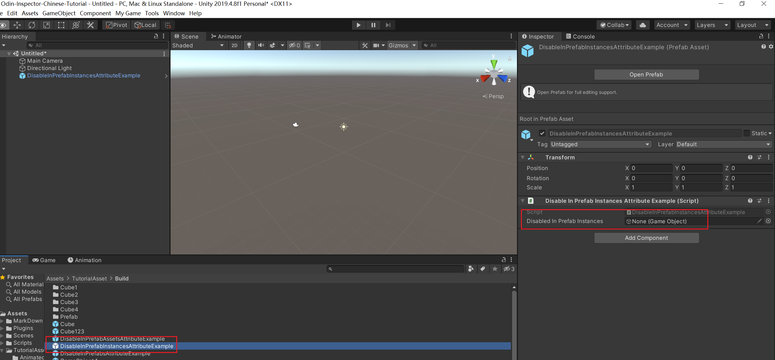
Task: Toggle the Static checkbox
Action: [x=747, y=133]
